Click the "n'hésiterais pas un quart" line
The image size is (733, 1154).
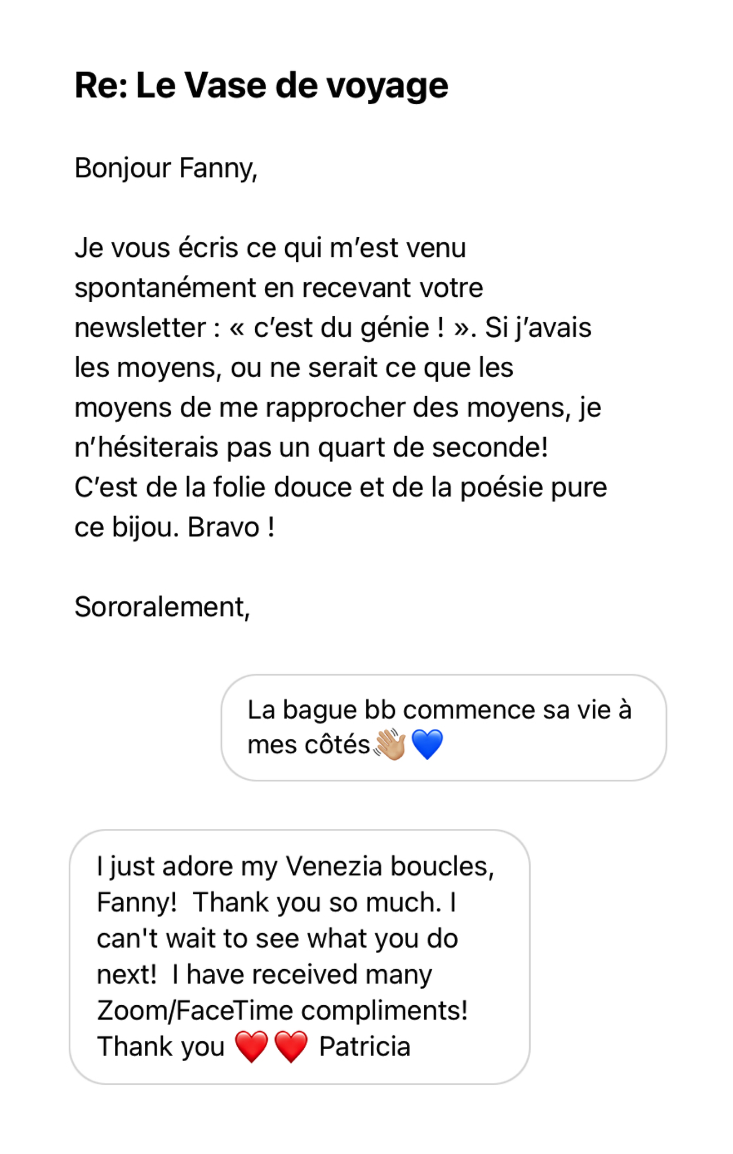click(x=311, y=447)
